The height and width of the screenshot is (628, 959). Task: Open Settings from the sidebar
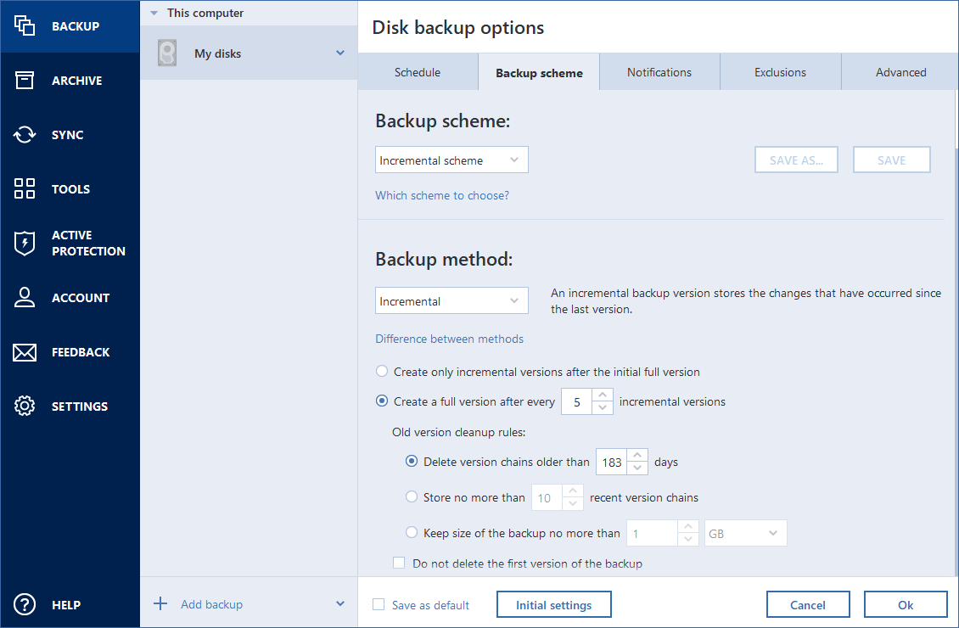pyautogui.click(x=25, y=406)
